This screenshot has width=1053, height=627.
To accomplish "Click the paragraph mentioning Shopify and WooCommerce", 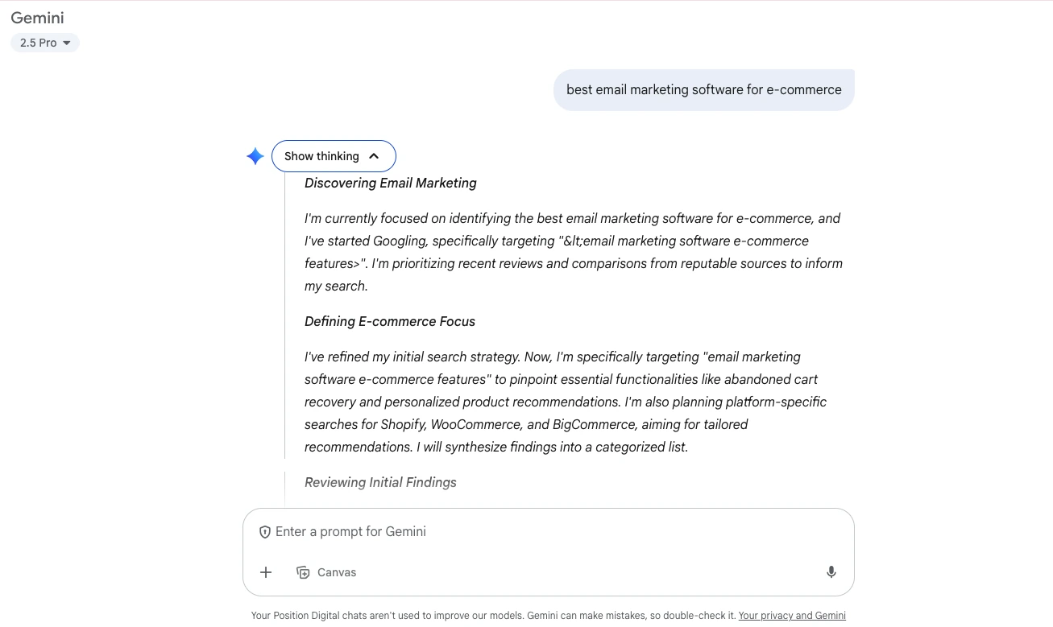I will point(566,402).
